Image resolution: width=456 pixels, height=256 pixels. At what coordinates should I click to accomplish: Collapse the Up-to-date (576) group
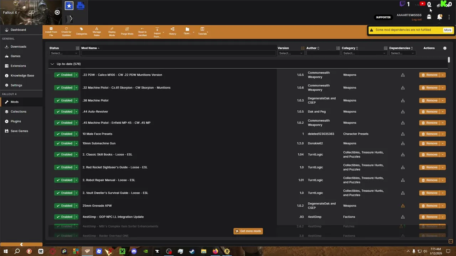pos(52,64)
